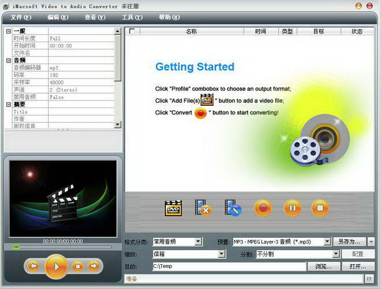Screen dimensions: 381x289
Task: Click the 目的 path field with C:\Temp
Action: [x=229, y=266]
